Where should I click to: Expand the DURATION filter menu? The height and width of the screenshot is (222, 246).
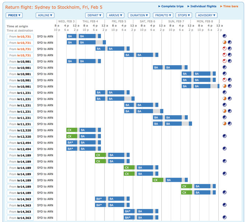(x=139, y=15)
